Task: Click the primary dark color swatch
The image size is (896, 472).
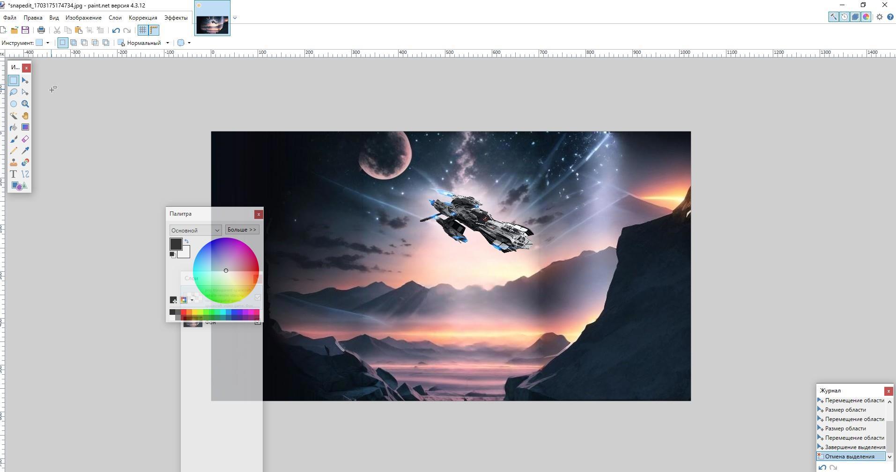Action: [x=175, y=243]
